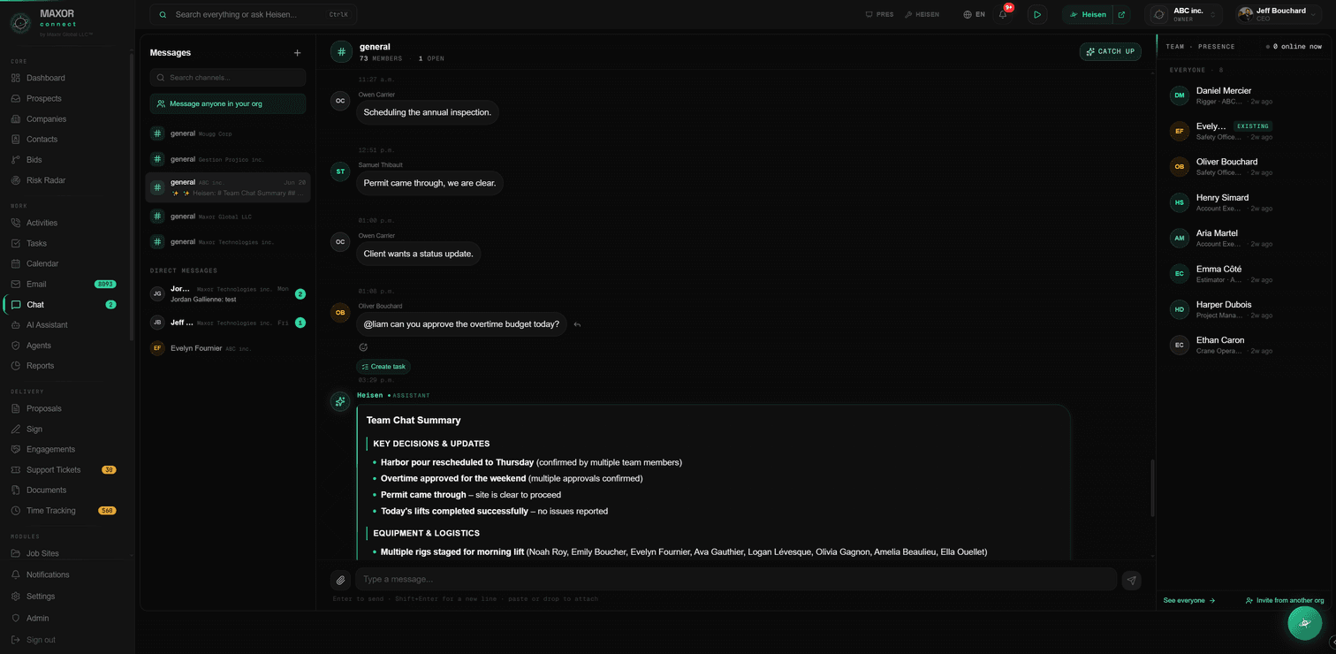Click the send message arrow button
The height and width of the screenshot is (654, 1336).
[1131, 580]
